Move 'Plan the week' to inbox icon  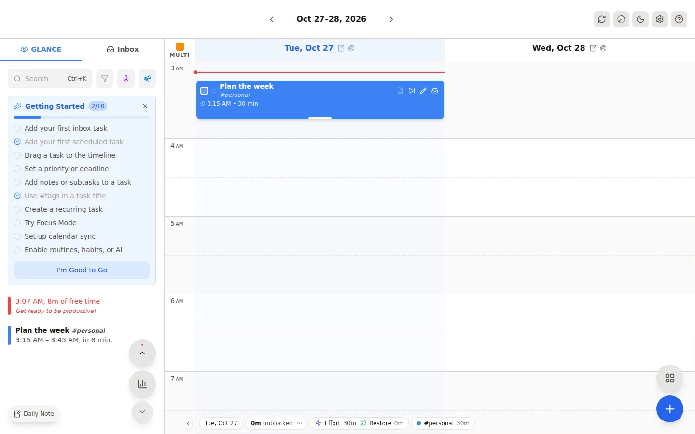[x=435, y=91]
